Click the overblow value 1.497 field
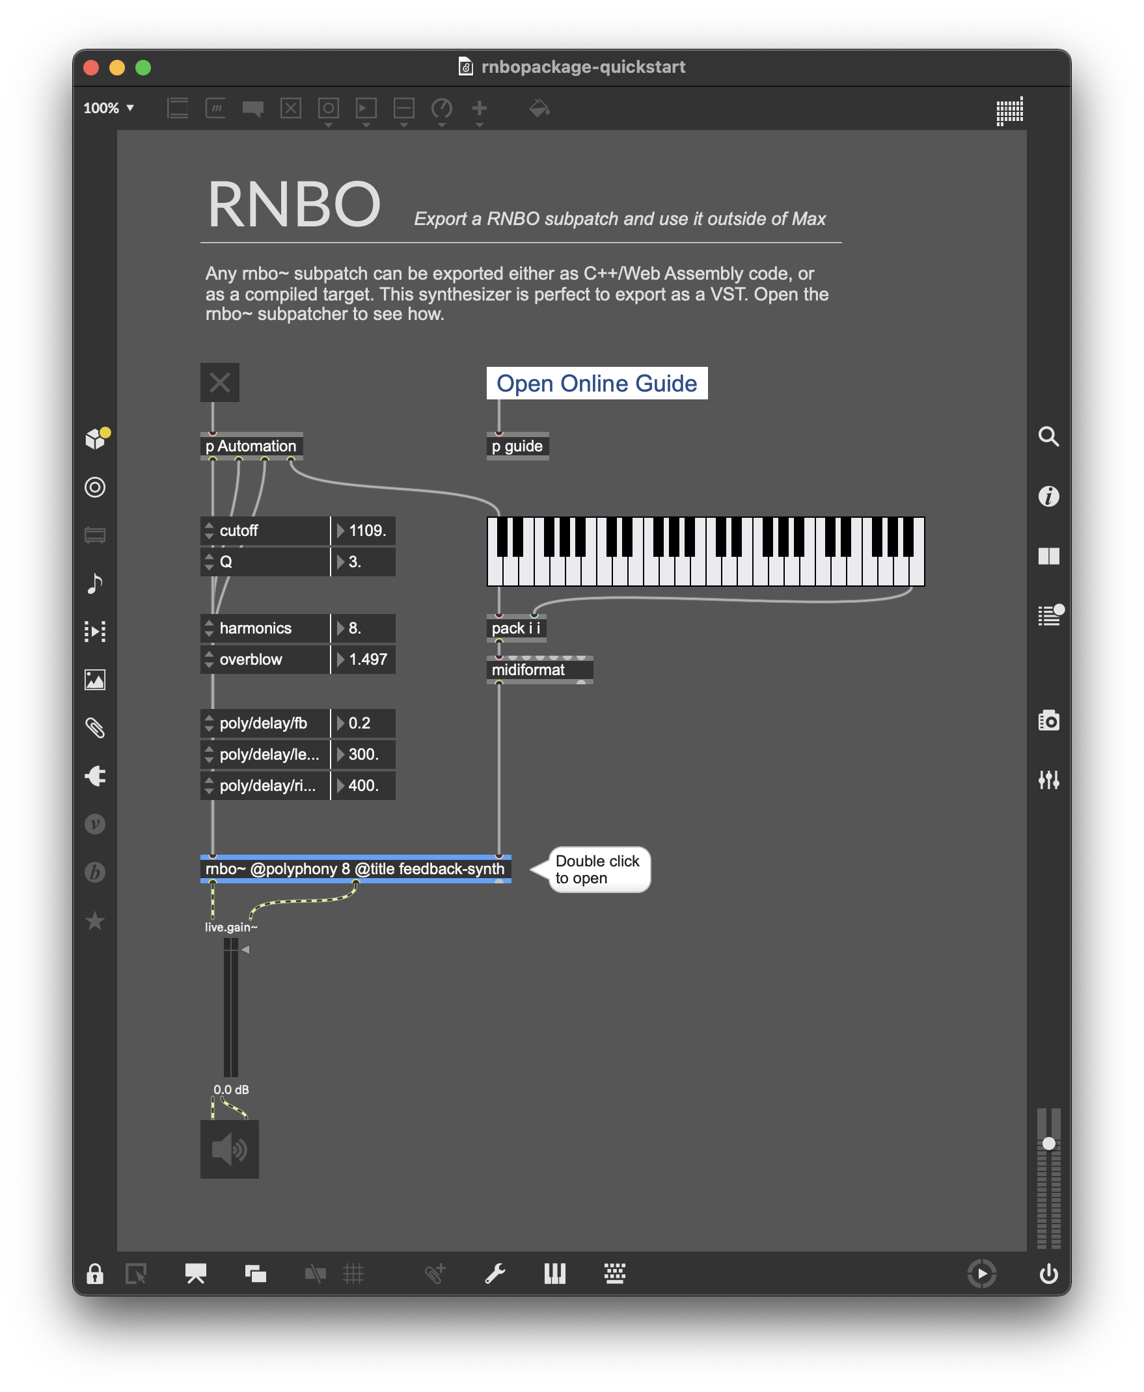Viewport: 1144px width, 1392px height. (363, 659)
